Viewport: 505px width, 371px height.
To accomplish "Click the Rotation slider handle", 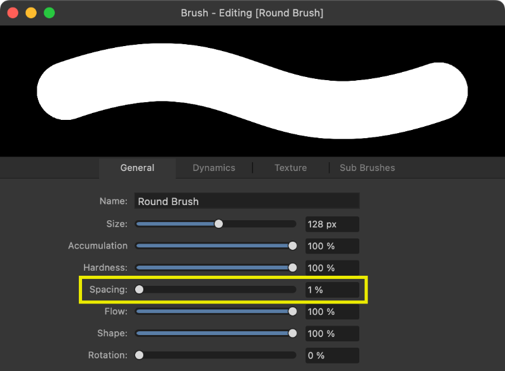I will [x=139, y=355].
